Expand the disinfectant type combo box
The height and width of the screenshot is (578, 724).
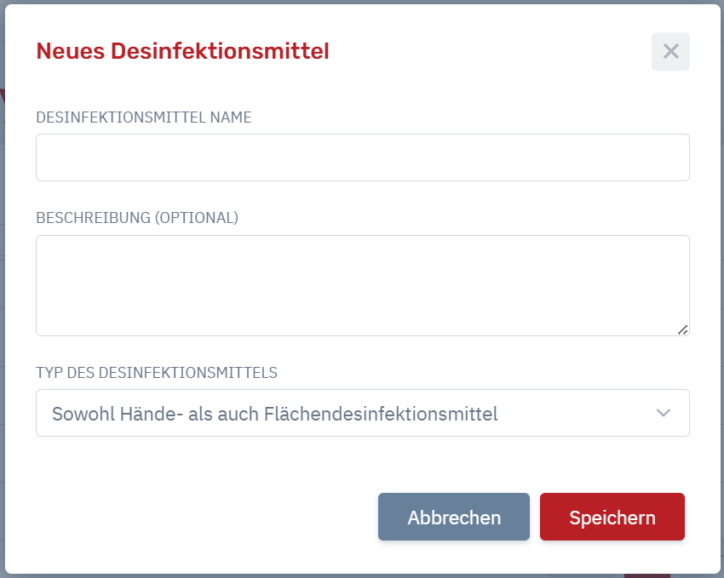[363, 413]
